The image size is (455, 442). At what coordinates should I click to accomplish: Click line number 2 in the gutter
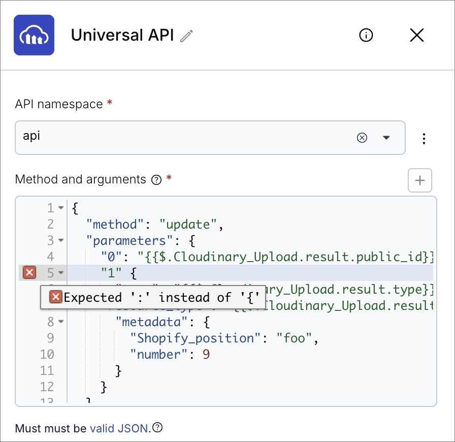pyautogui.click(x=50, y=224)
